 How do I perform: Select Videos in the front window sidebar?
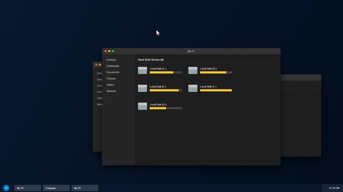[x=110, y=85]
